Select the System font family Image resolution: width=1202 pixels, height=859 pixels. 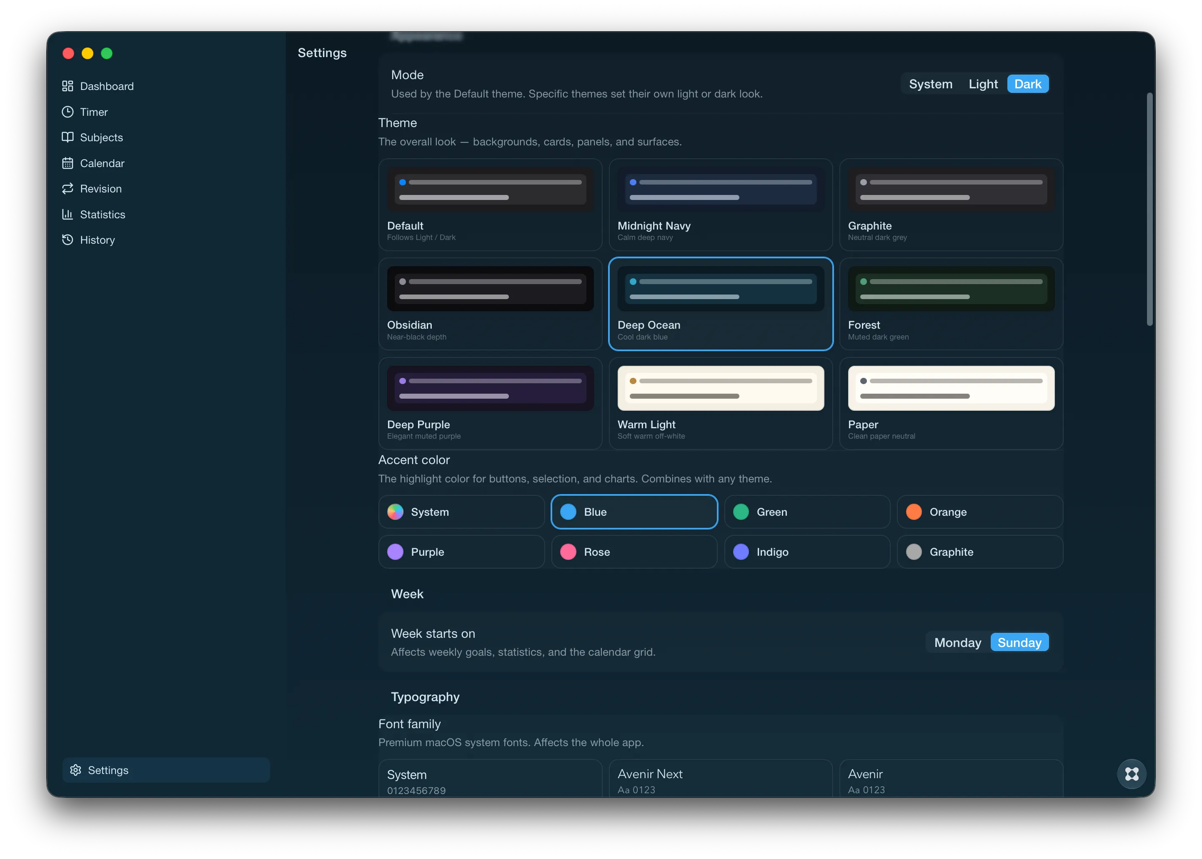[x=490, y=778]
